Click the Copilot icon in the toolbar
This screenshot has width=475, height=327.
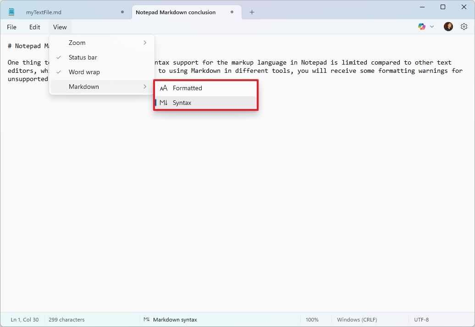[x=421, y=27]
